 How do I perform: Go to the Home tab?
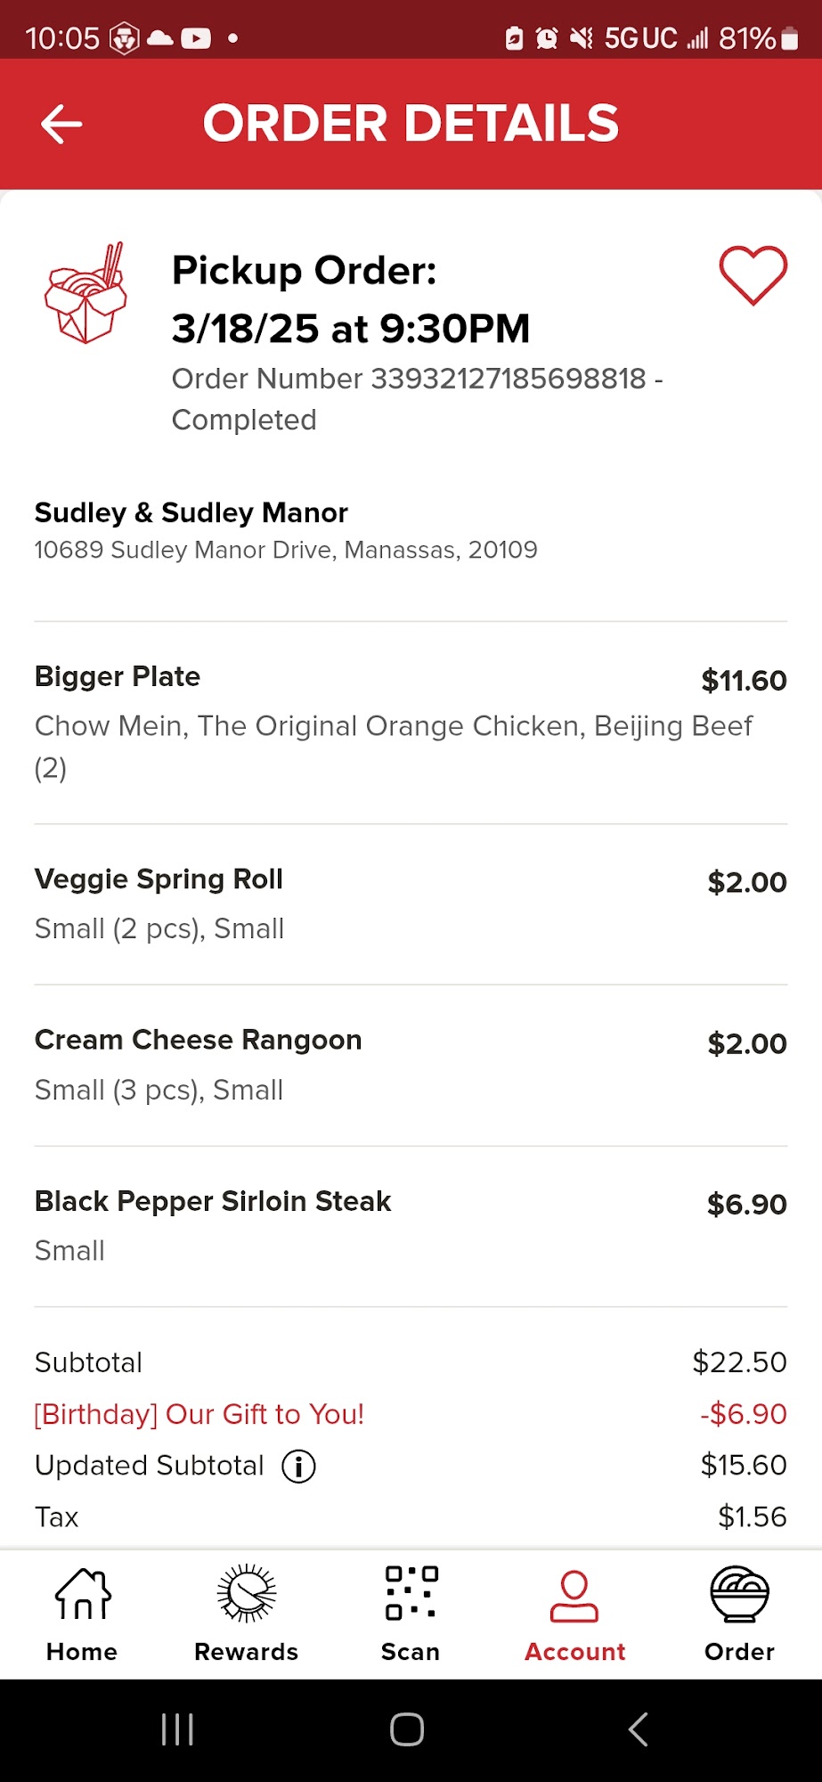pyautogui.click(x=82, y=1614)
